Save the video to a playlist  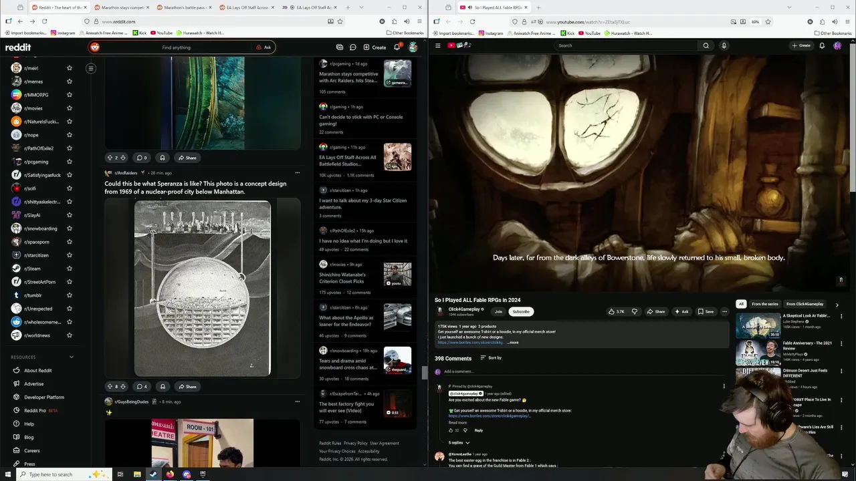pyautogui.click(x=706, y=311)
